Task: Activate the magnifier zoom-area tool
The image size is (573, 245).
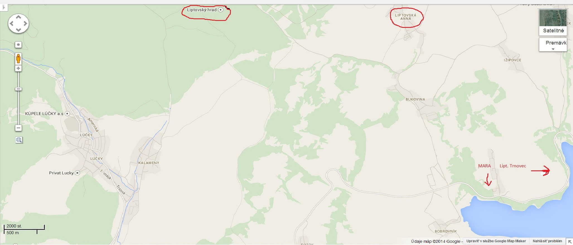Action: pyautogui.click(x=19, y=140)
